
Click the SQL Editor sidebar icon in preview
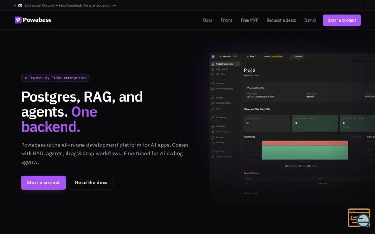213,74
